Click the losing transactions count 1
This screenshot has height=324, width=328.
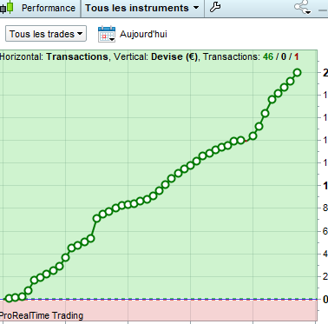296,56
